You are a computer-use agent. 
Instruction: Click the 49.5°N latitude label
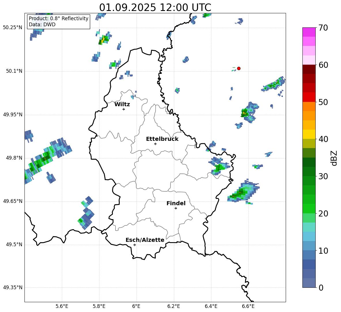pos(14,245)
